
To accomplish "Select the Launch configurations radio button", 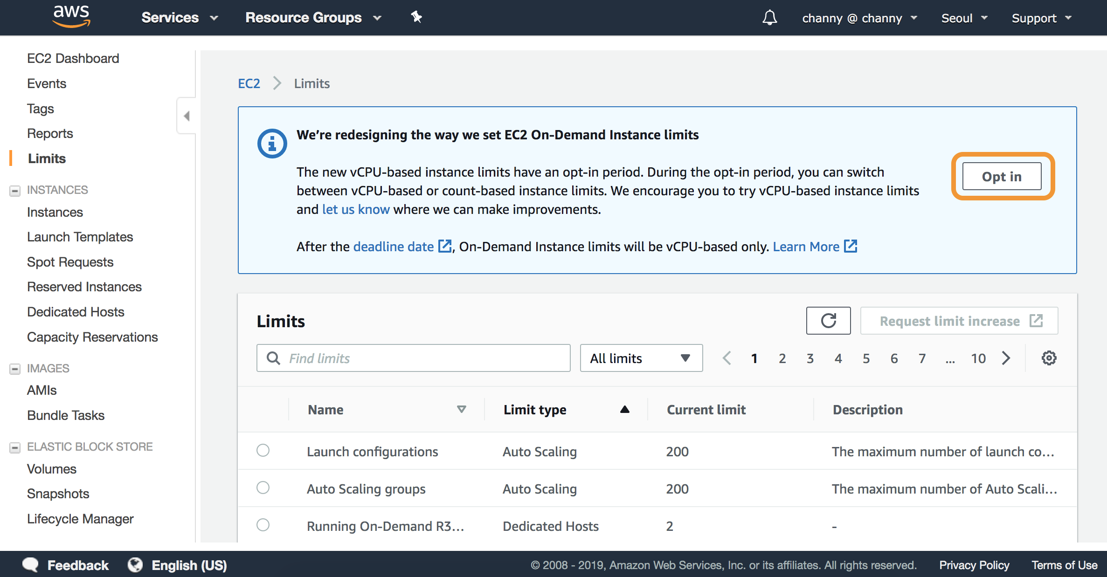I will (263, 450).
